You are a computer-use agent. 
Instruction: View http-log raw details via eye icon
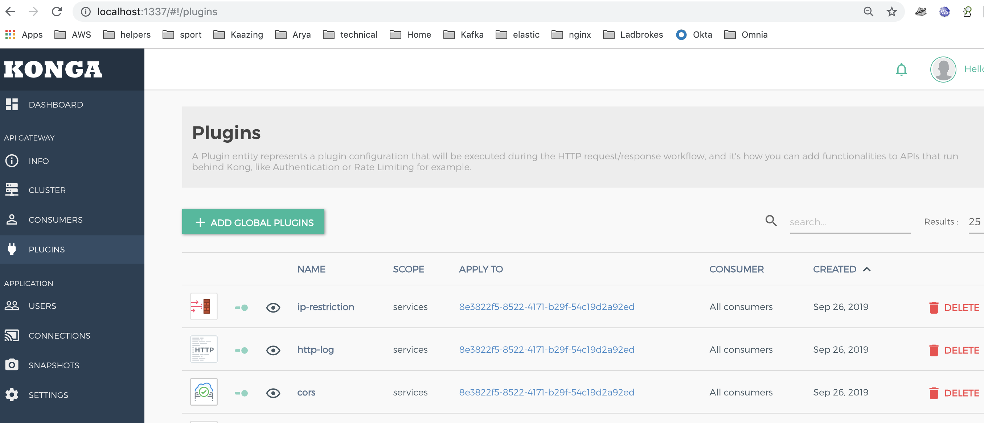click(273, 350)
